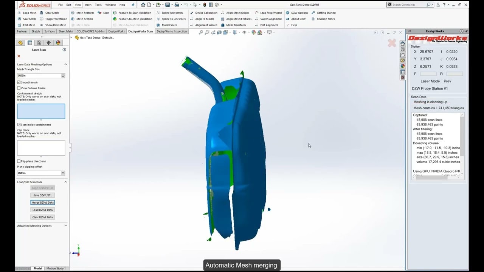Enable View Follows Device checkbox
The image size is (484, 272).
pyautogui.click(x=19, y=88)
